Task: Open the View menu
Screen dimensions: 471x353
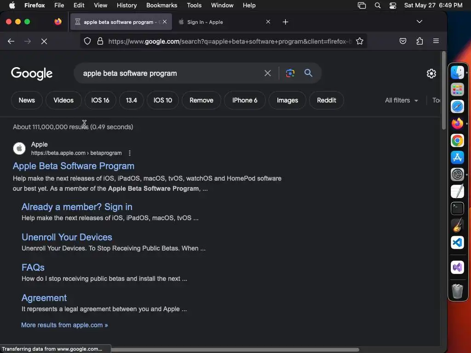Action: pyautogui.click(x=100, y=6)
